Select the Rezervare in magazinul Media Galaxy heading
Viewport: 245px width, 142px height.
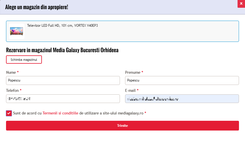click(x=62, y=50)
